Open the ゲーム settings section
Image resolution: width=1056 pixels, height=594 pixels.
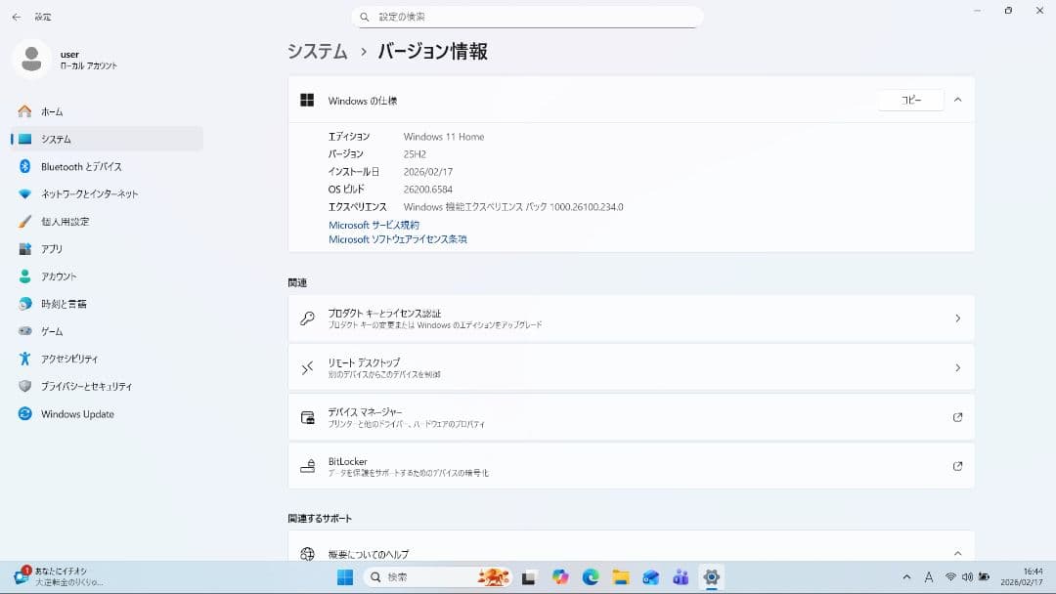pos(59,330)
